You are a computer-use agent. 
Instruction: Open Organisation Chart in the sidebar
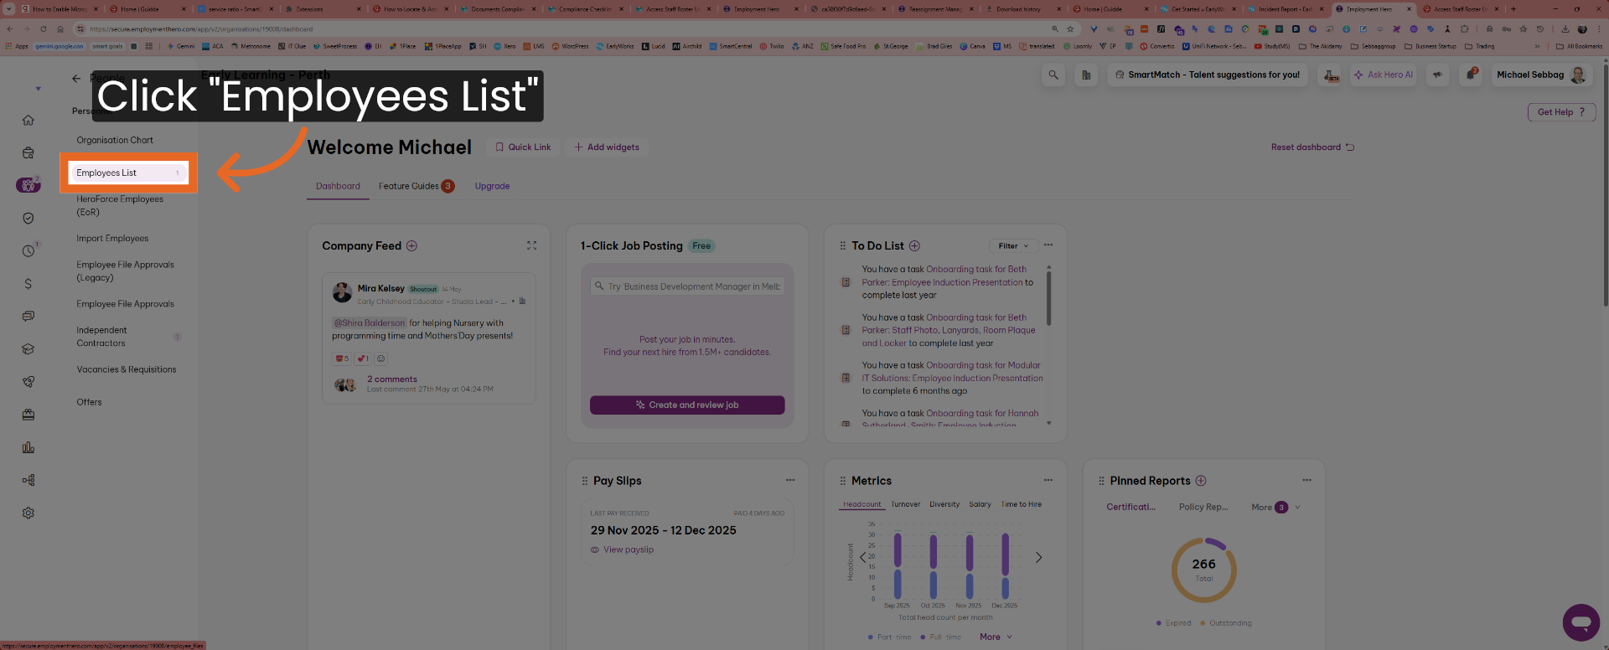115,140
